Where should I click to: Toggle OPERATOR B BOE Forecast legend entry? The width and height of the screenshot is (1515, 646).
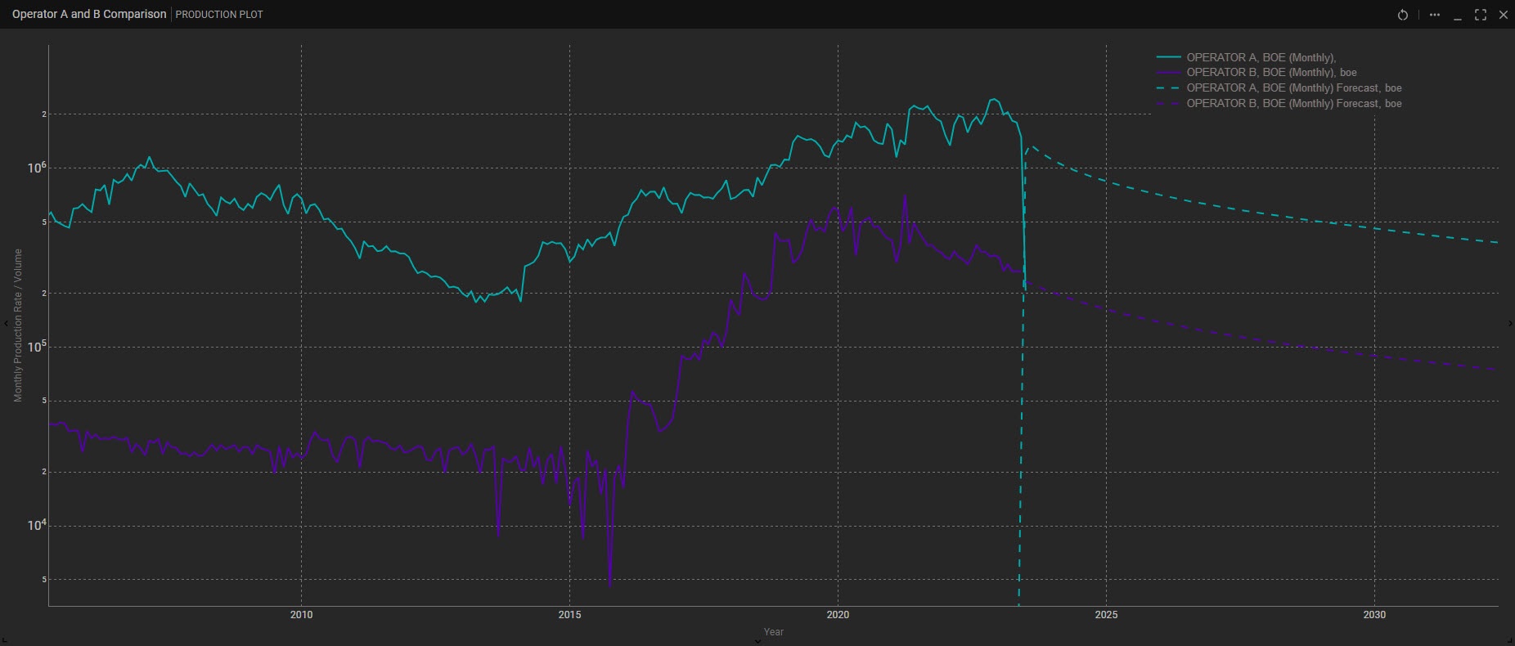coord(1293,104)
